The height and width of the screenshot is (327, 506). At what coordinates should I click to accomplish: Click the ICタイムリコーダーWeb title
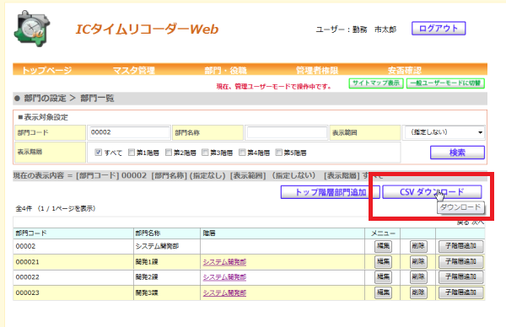(x=147, y=29)
